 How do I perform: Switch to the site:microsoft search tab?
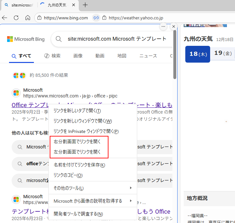coord(19,5)
